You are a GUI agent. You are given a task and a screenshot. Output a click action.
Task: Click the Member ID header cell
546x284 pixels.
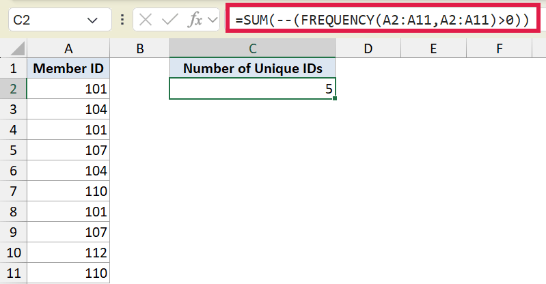68,68
